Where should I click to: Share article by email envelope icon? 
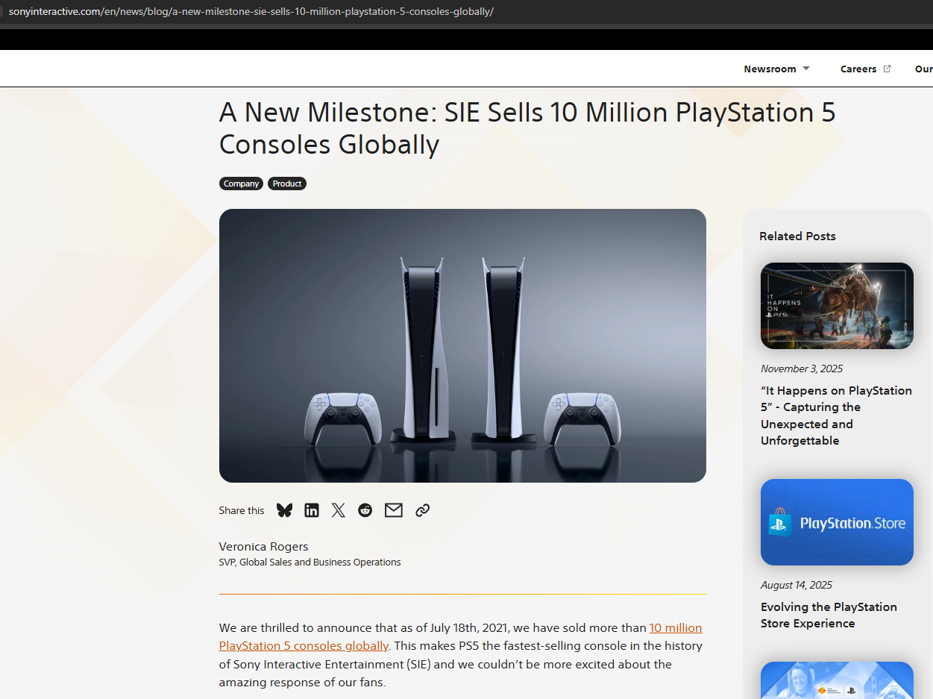394,510
